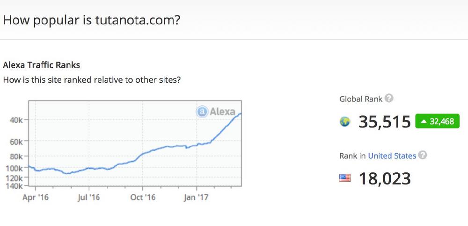The width and height of the screenshot is (468, 226).
Task: Click the Oct '16 label on the chart axis
Action: [x=143, y=198]
